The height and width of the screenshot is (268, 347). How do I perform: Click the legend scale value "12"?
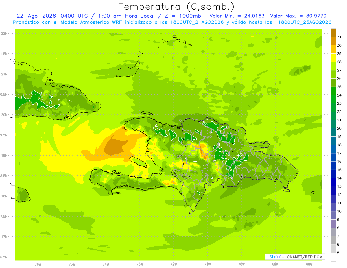339,195
